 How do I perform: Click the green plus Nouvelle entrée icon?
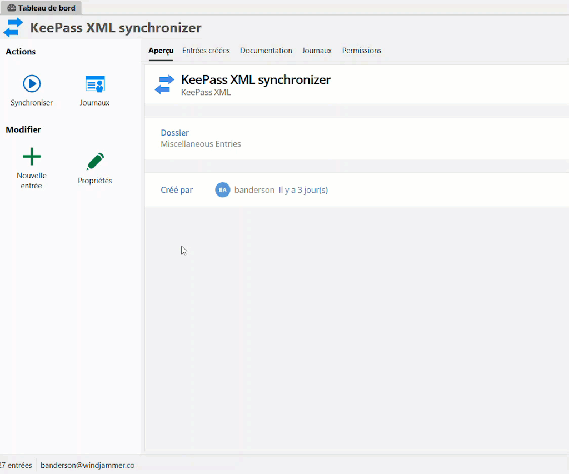(x=32, y=157)
